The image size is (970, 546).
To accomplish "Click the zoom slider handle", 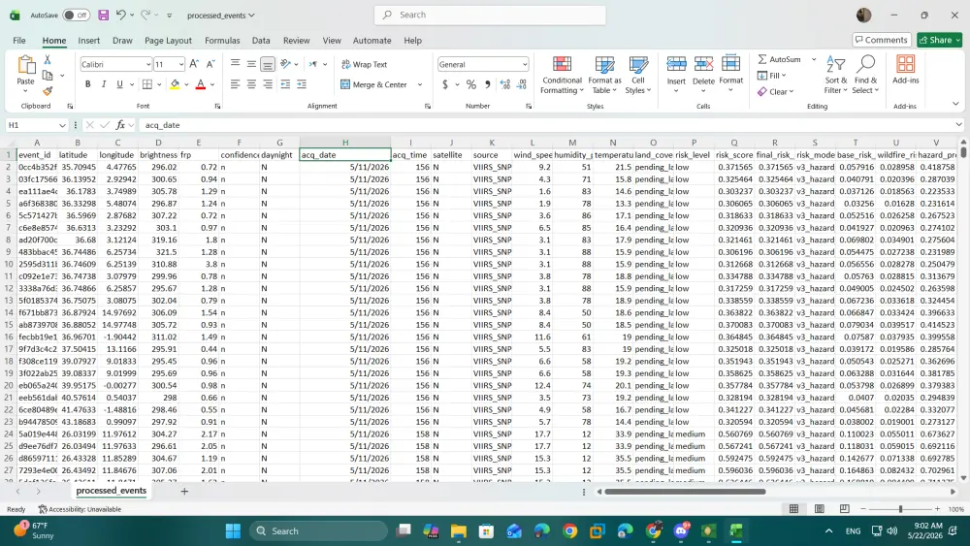I will click(900, 509).
